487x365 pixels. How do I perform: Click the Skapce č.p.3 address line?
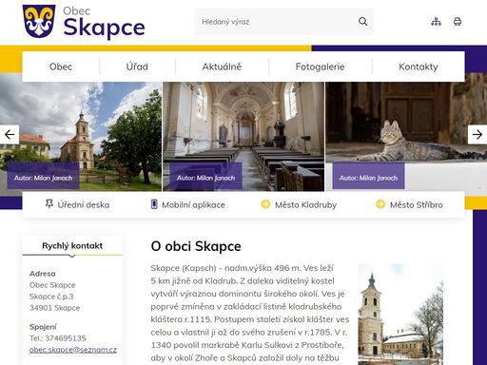51,297
